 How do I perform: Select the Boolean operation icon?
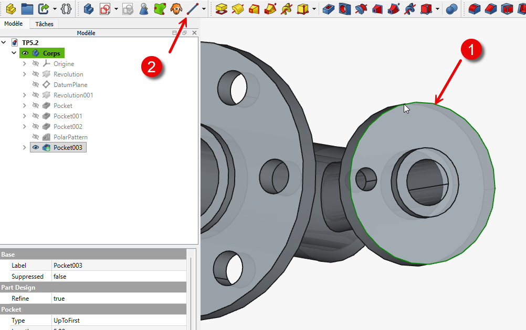(451, 9)
